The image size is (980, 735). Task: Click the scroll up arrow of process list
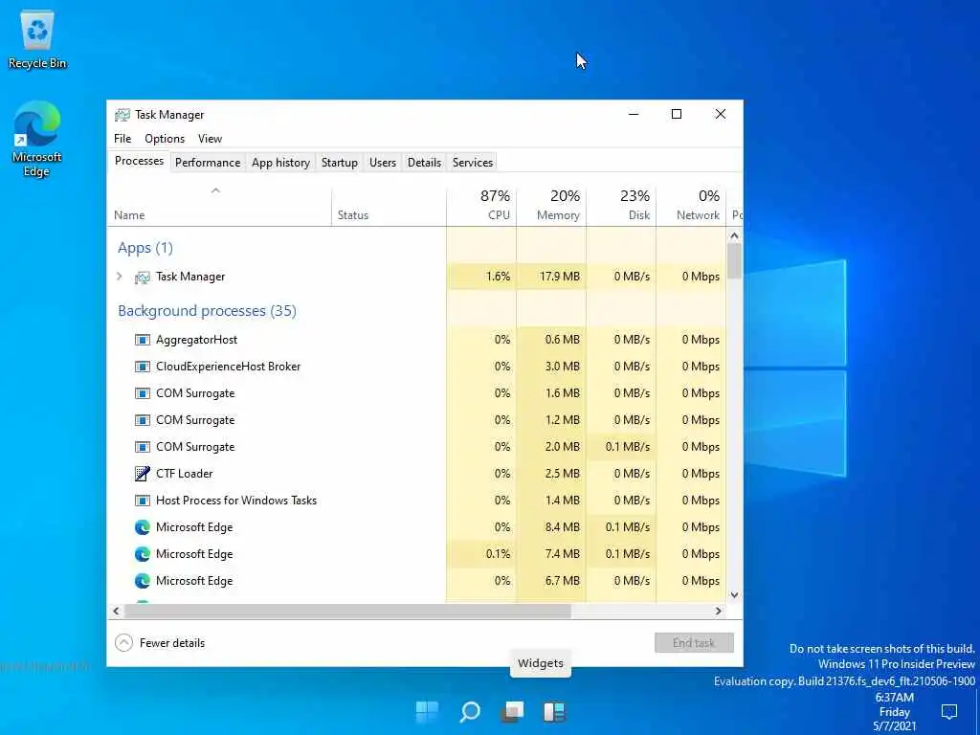click(734, 236)
